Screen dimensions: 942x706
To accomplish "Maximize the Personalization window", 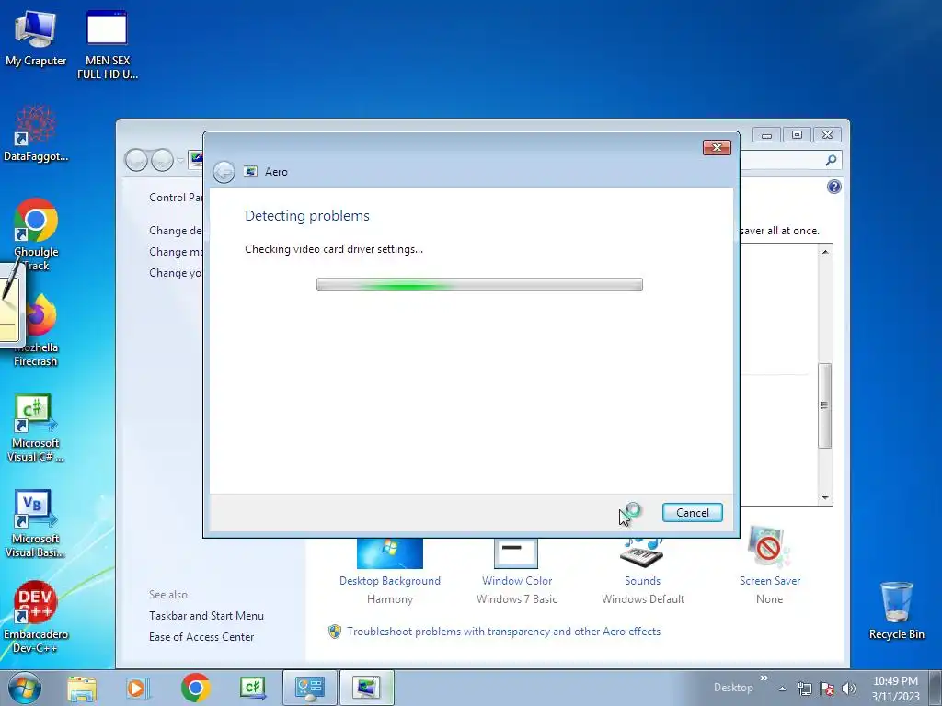I will pyautogui.click(x=797, y=135).
